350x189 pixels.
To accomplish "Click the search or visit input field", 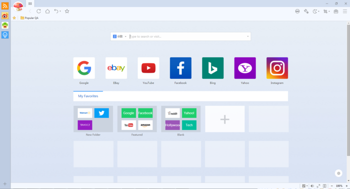I will pyautogui.click(x=188, y=37).
